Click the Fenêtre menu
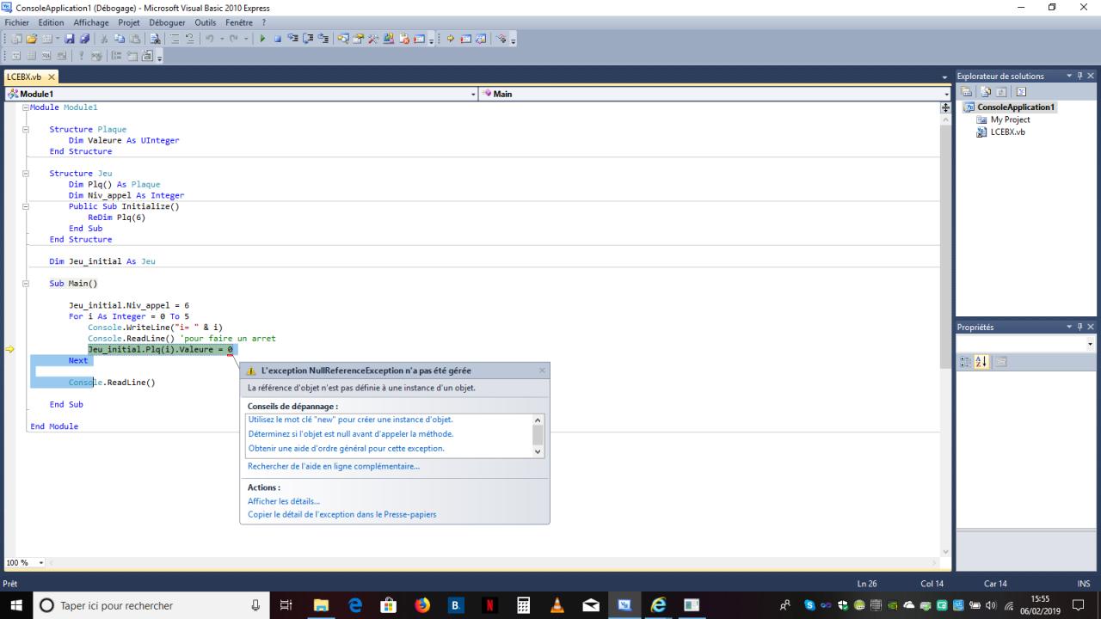 coord(240,22)
